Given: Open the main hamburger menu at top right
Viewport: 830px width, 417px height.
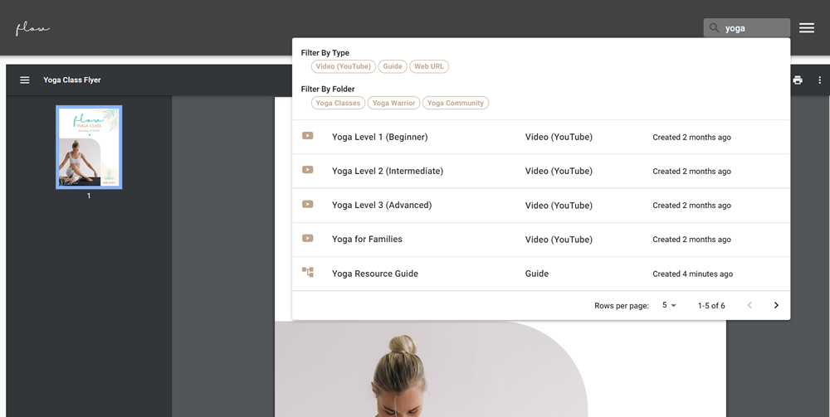Looking at the screenshot, I should [x=807, y=28].
